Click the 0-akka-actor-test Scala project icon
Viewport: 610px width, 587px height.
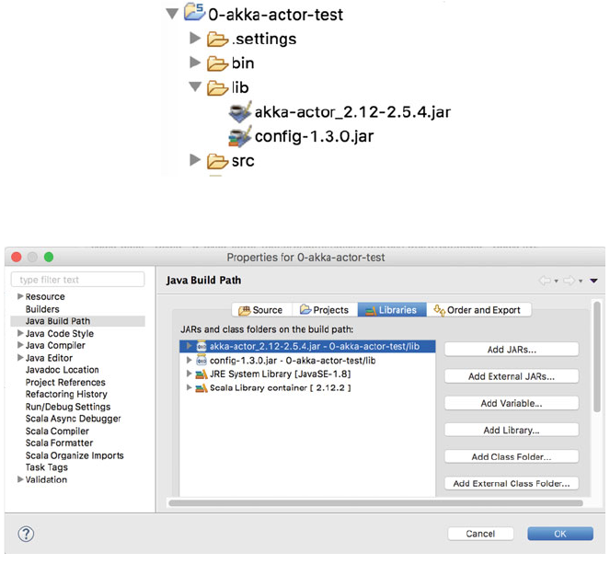194,12
